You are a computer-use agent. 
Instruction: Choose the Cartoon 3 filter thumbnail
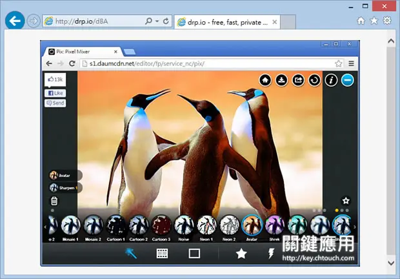(161, 225)
